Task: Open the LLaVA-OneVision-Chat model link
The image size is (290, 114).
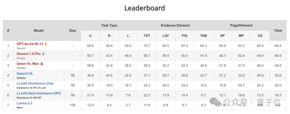Action: pos(35,83)
